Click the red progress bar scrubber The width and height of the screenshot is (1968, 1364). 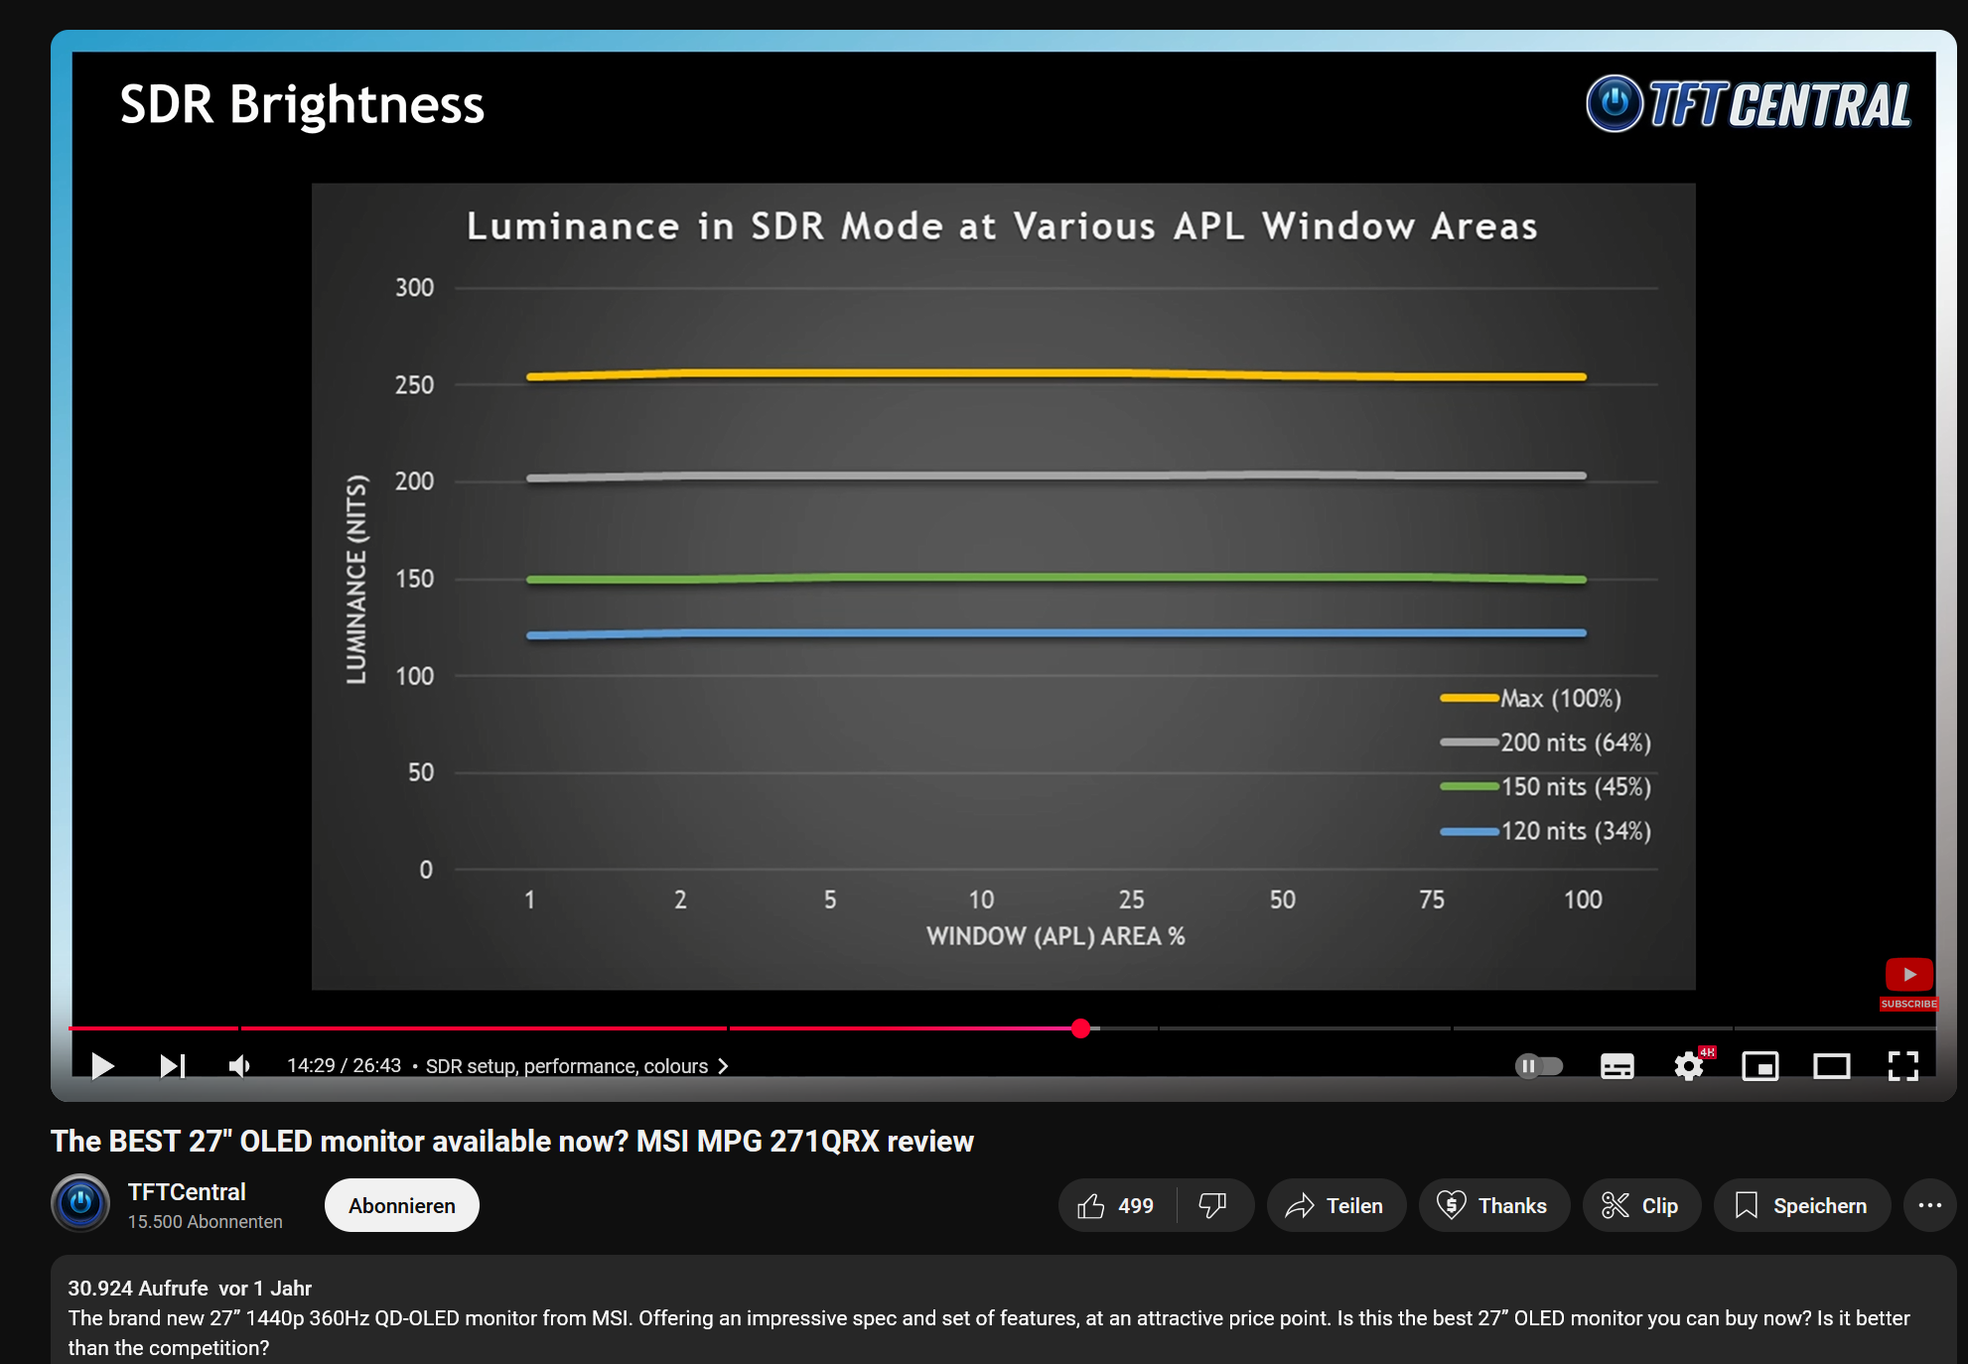tap(1081, 1028)
